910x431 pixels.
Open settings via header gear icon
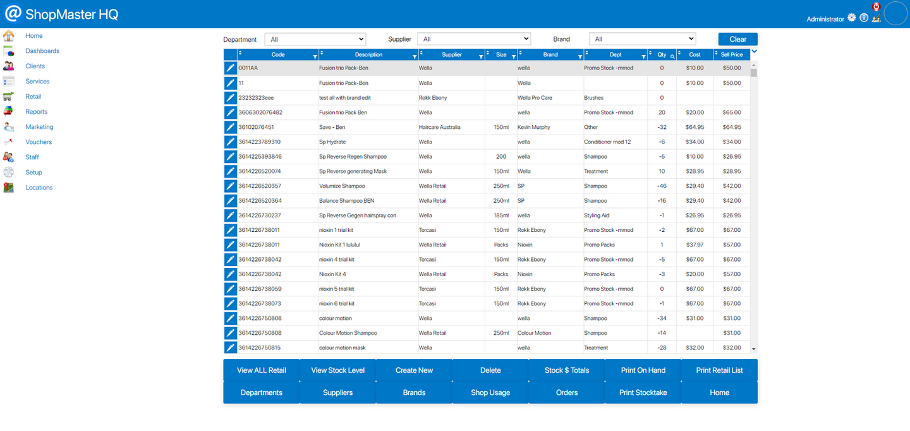pyautogui.click(x=851, y=18)
